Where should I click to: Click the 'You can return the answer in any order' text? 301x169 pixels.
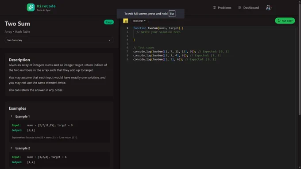click(36, 90)
